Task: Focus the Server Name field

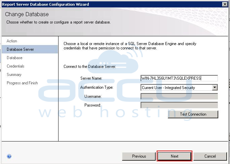Action: coord(179,78)
